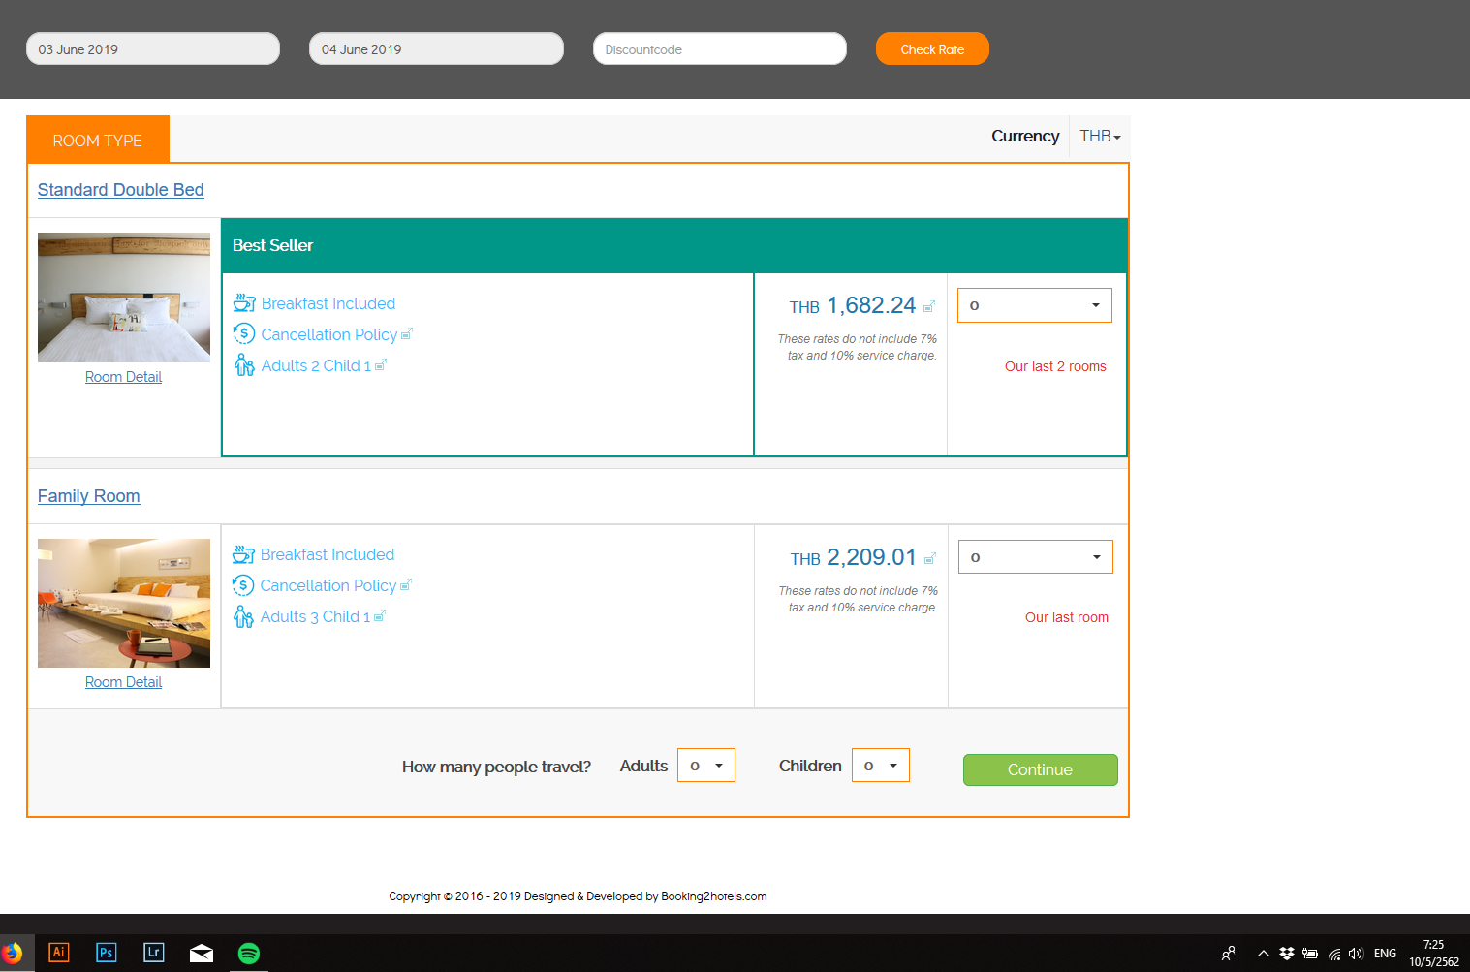1470x972 pixels.
Task: Select the ROOM TYPE tab
Action: pyautogui.click(x=98, y=140)
